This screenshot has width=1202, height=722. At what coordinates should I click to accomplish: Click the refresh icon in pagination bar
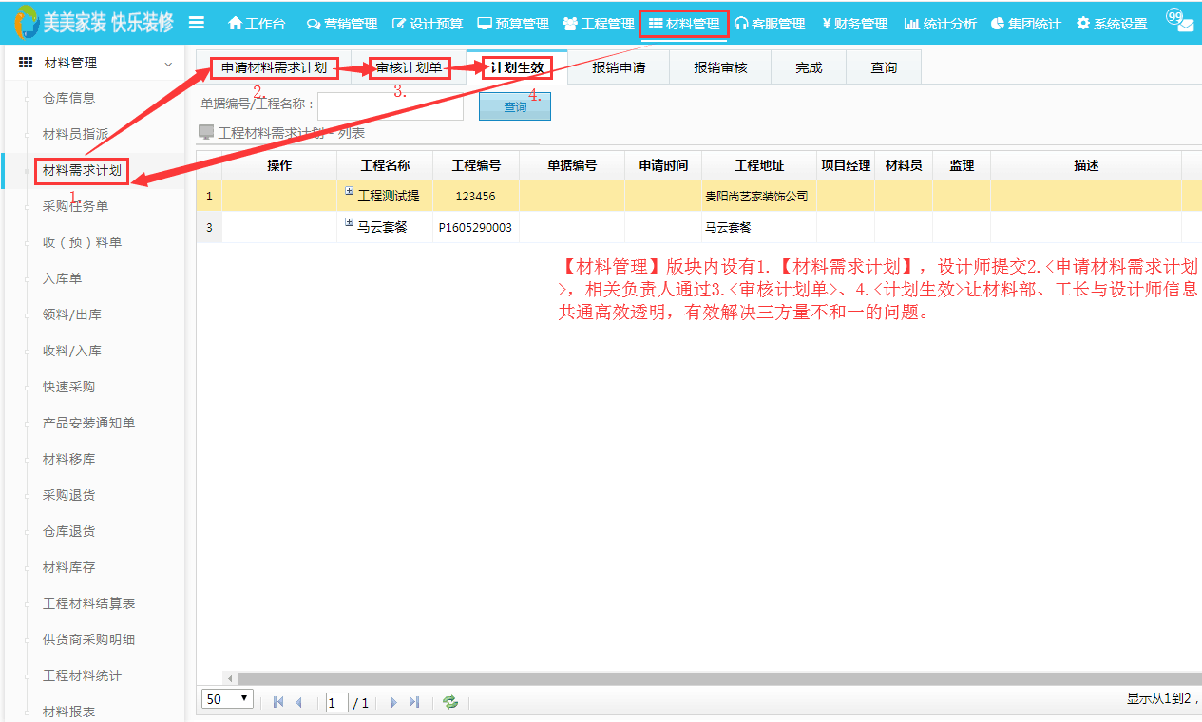pyautogui.click(x=450, y=702)
